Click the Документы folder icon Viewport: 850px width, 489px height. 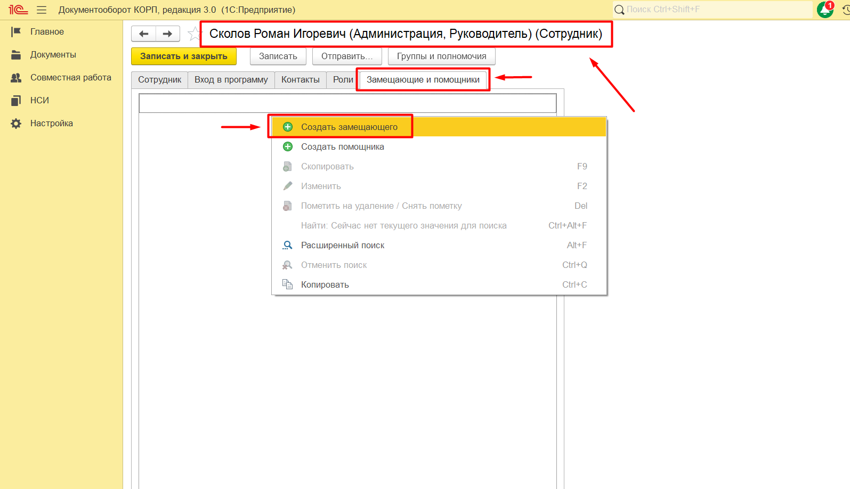point(16,55)
